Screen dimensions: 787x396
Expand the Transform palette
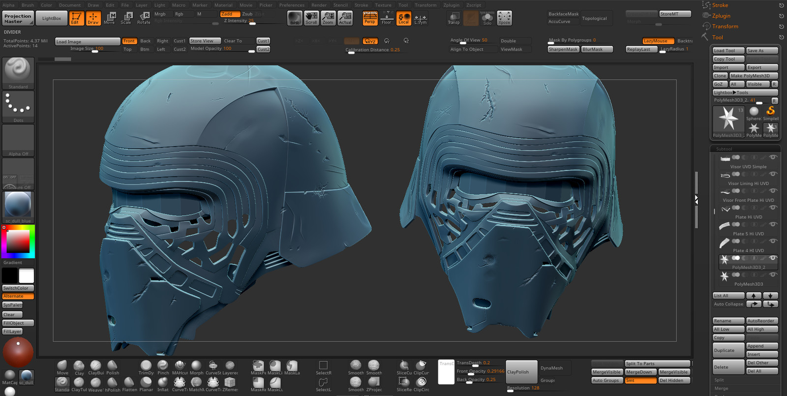725,27
